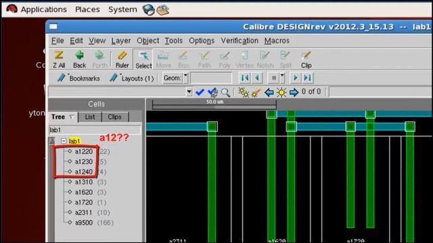Select cell a2311 in tree
433x243 pixels.
pos(84,213)
